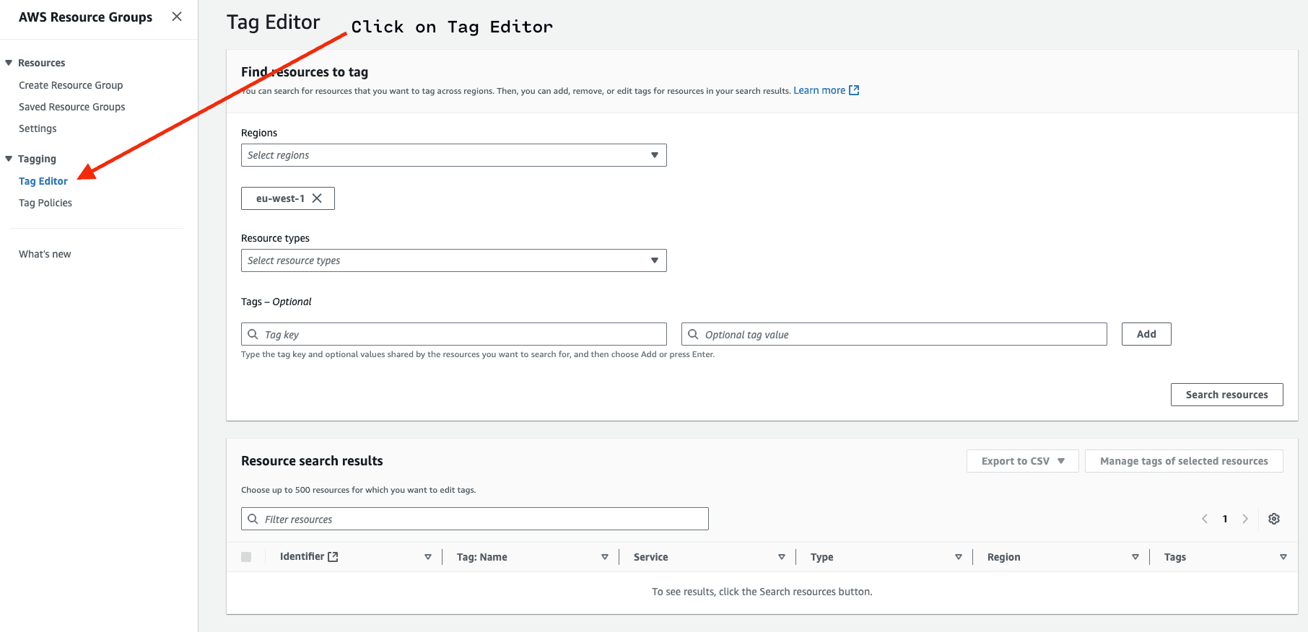Collapse the Tagging sidebar section

(9, 159)
